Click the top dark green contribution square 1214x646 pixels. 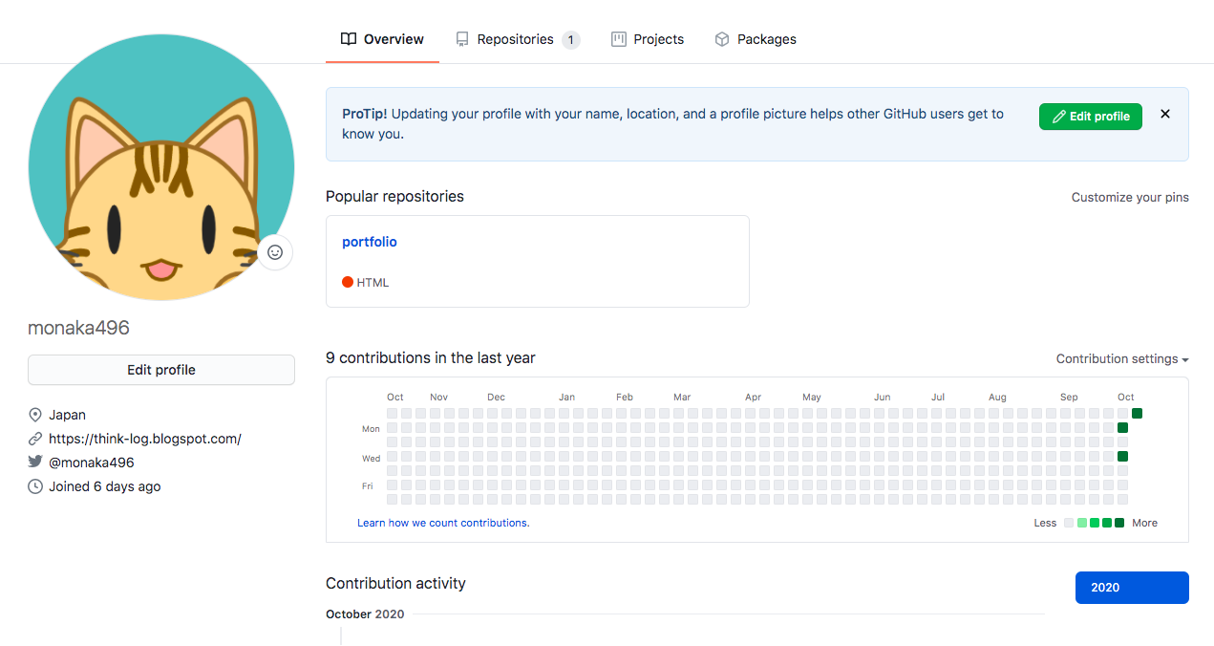click(1137, 413)
